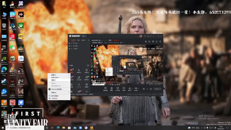Image resolution: width=231 pixels, height=130 pixels.
Task: Toggle visibility eye of the 全屏1 layer
Action: point(69,46)
